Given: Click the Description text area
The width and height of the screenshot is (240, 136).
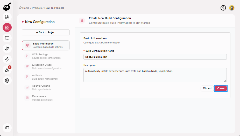Looking at the screenshot, I should 155,75.
